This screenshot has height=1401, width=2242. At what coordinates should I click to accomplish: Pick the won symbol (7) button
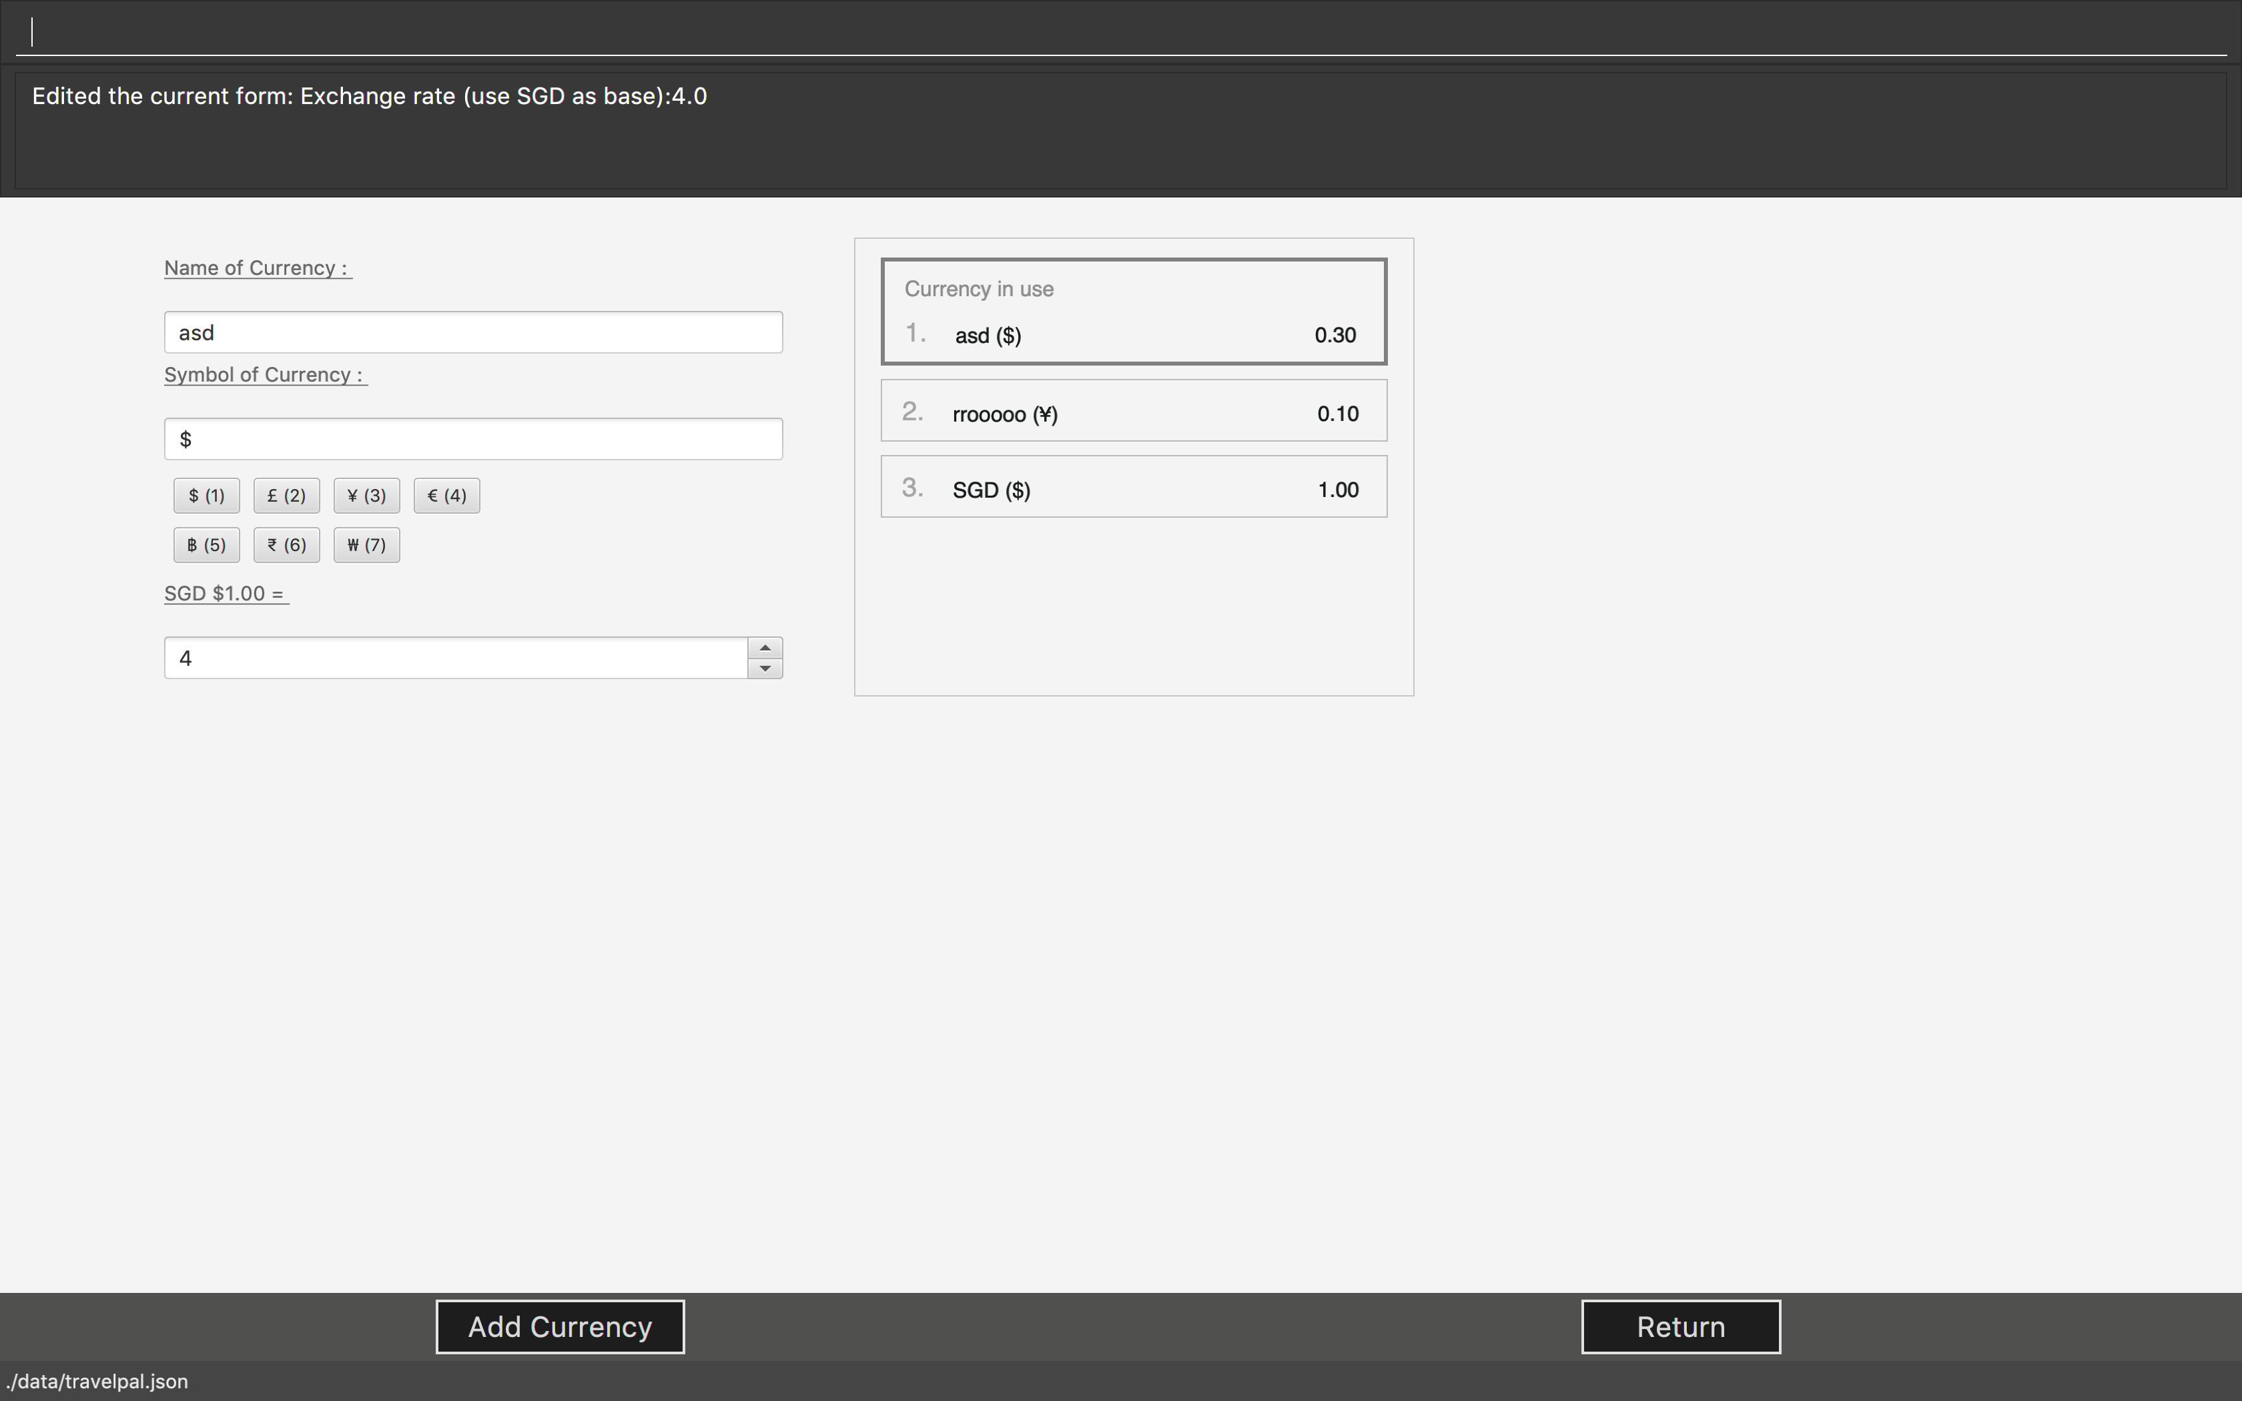(366, 545)
